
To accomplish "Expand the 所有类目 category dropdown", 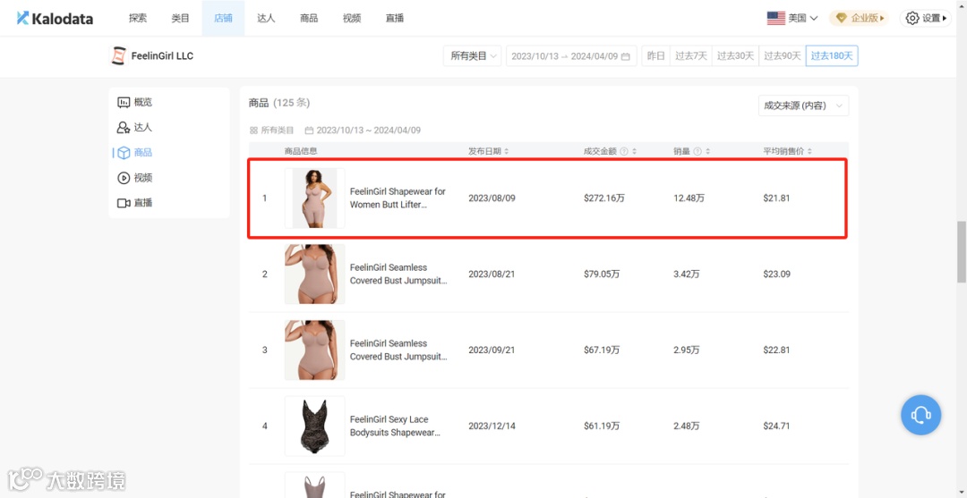I will 473,56.
